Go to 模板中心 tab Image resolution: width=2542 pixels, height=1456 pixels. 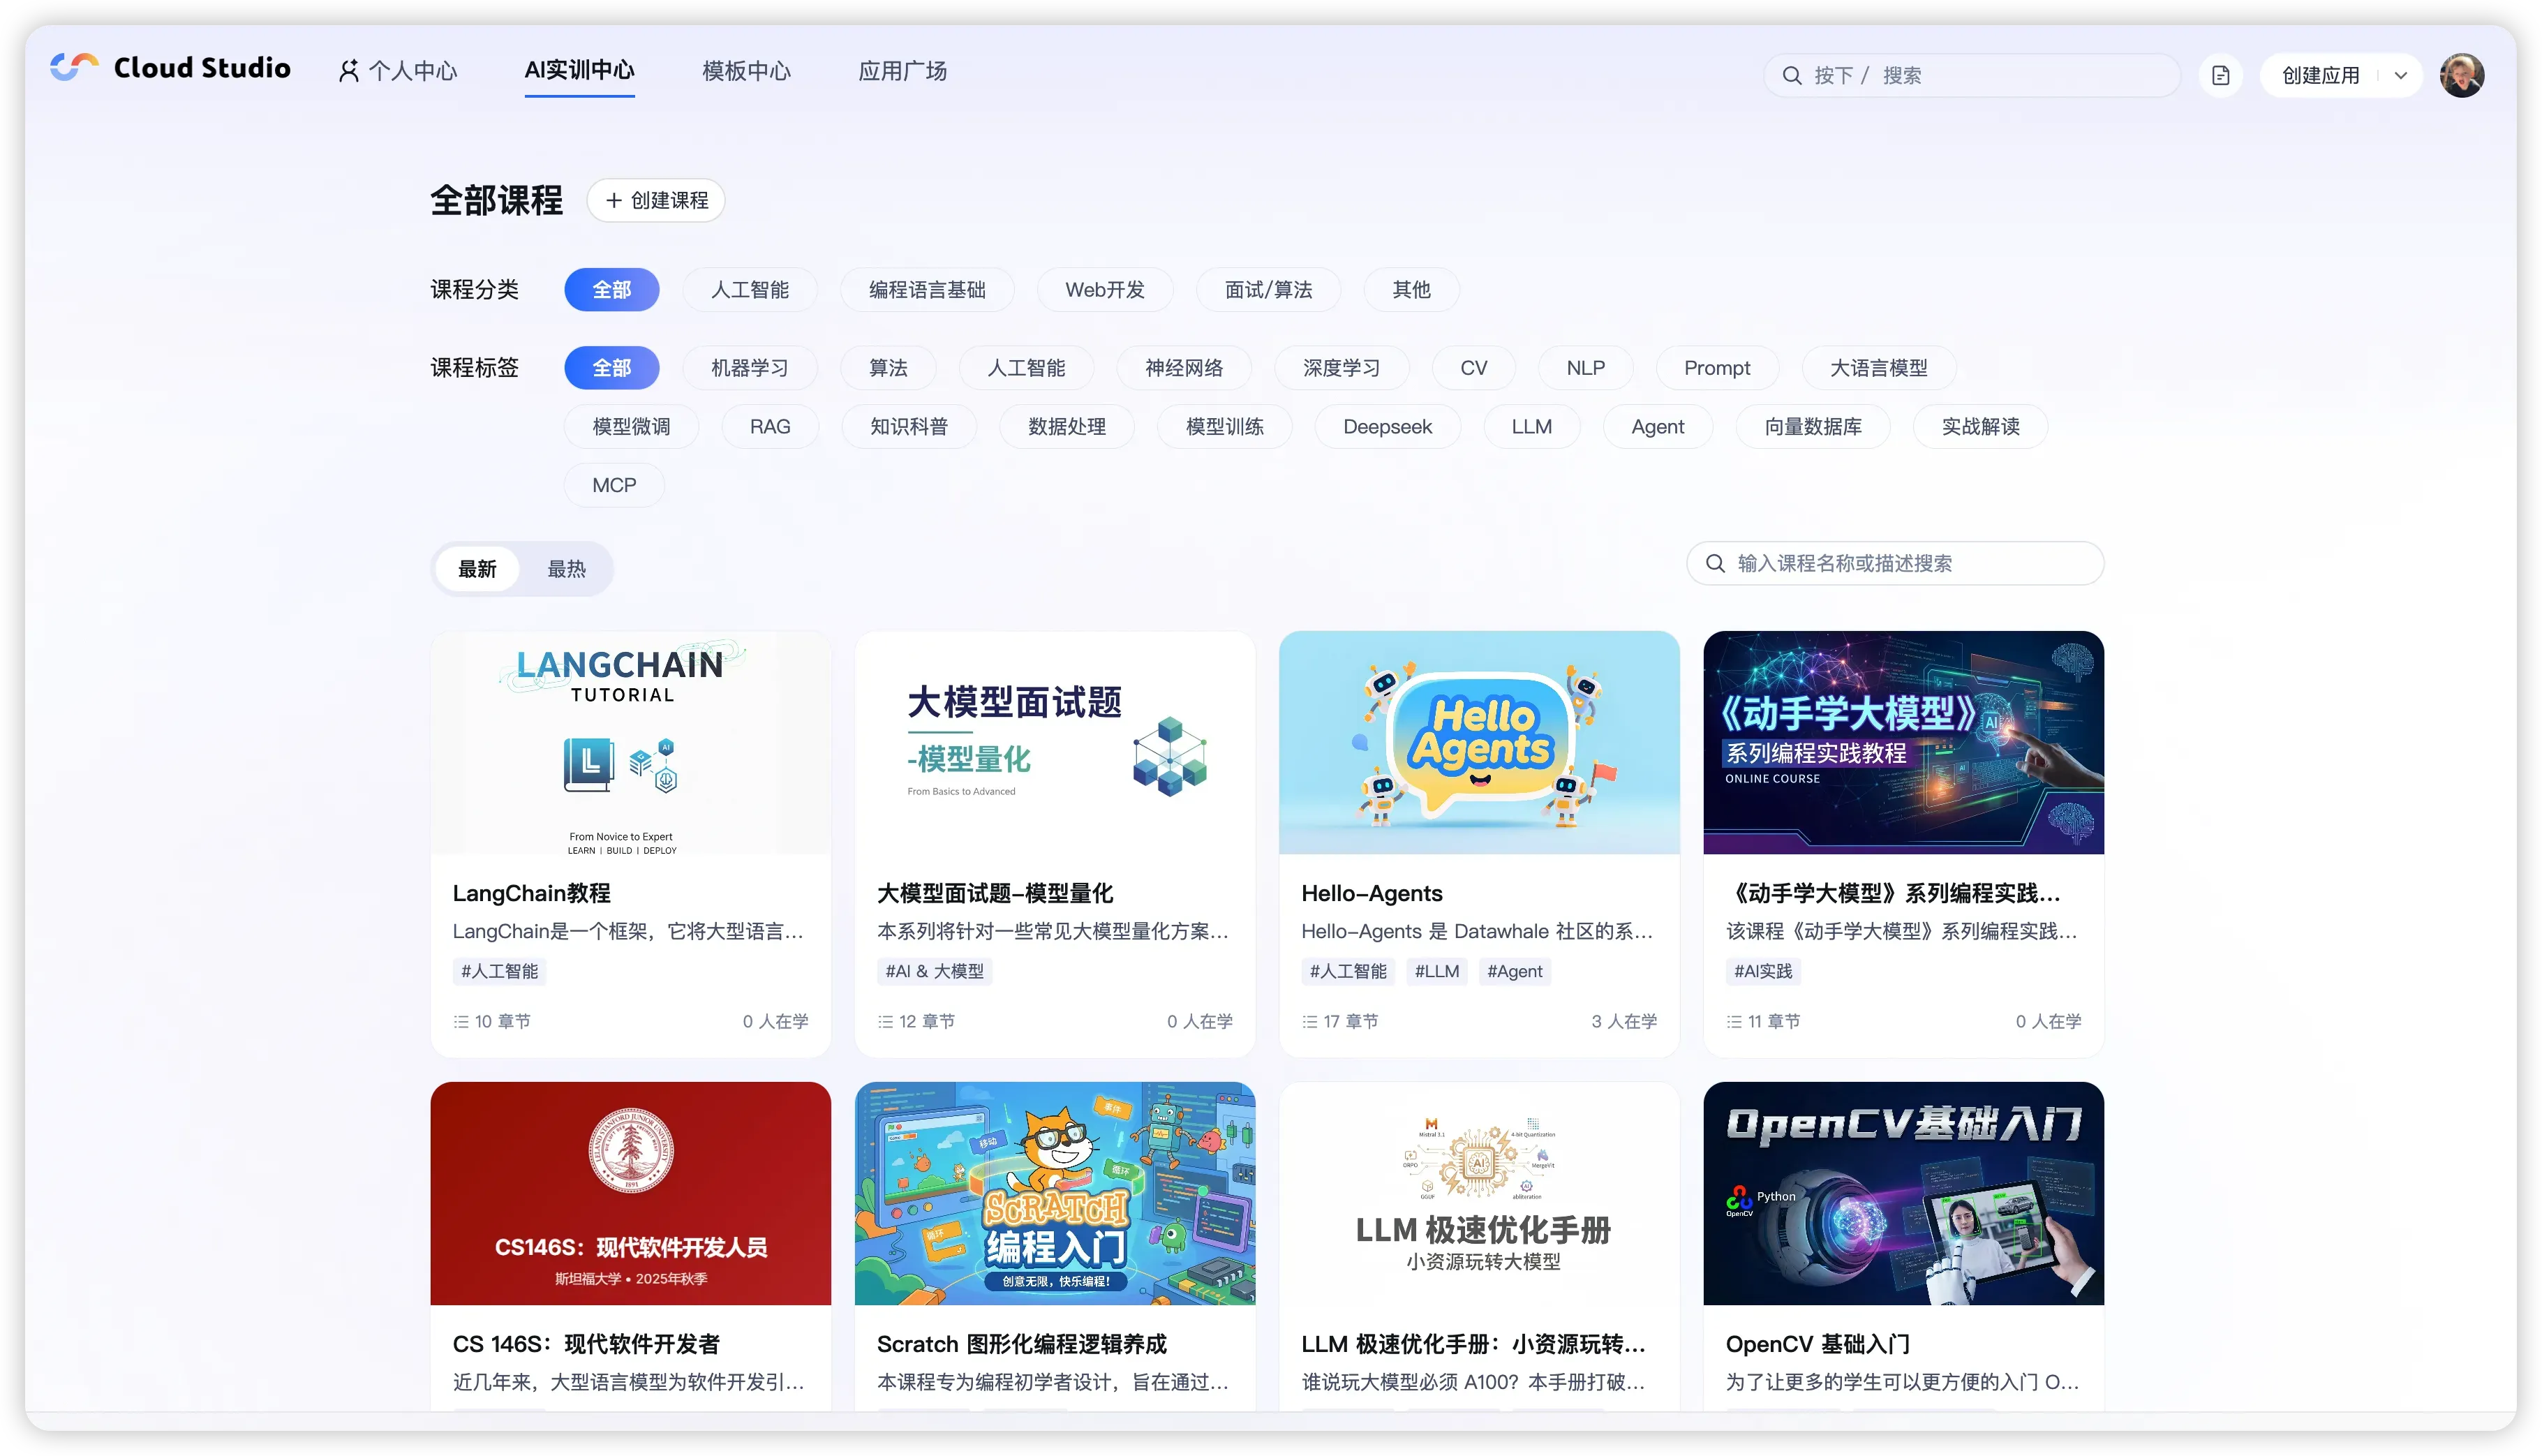click(746, 71)
